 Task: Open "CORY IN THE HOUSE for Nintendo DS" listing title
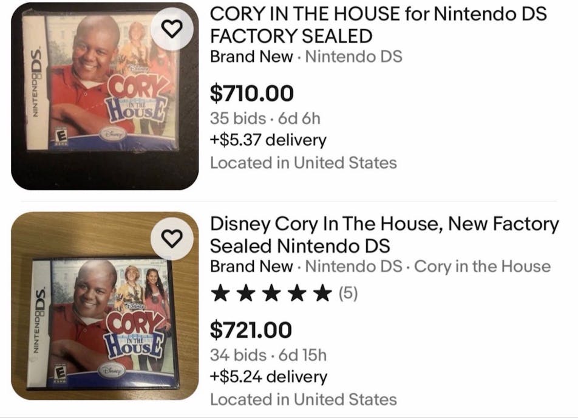point(378,24)
